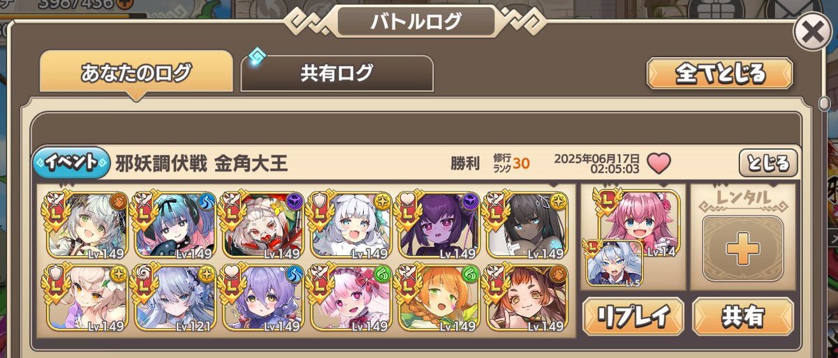Image resolution: width=838 pixels, height=358 pixels.
Task: Select the small silver-haired sub-leader portrait Lv.5
Action: point(615,264)
